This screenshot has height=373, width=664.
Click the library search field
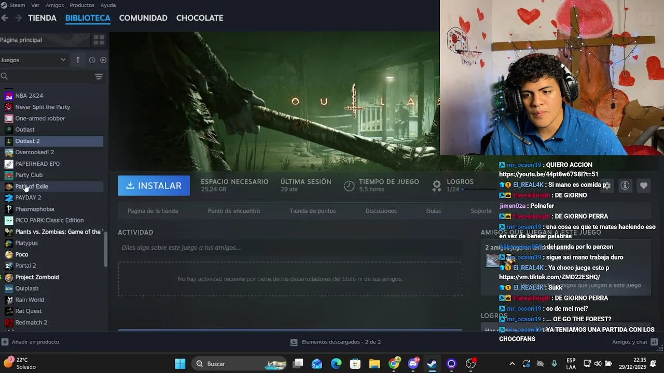click(x=47, y=77)
